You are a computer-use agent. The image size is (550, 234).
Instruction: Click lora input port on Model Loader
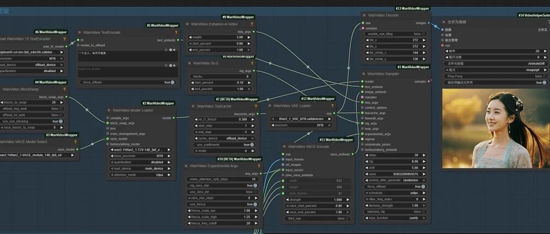pos(107,128)
